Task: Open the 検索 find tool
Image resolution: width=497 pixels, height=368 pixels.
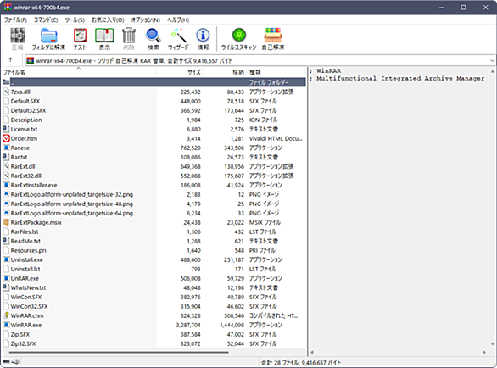Action: pos(154,36)
